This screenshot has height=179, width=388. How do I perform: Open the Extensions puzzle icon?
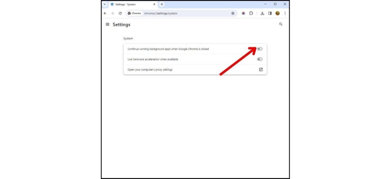coord(251,13)
